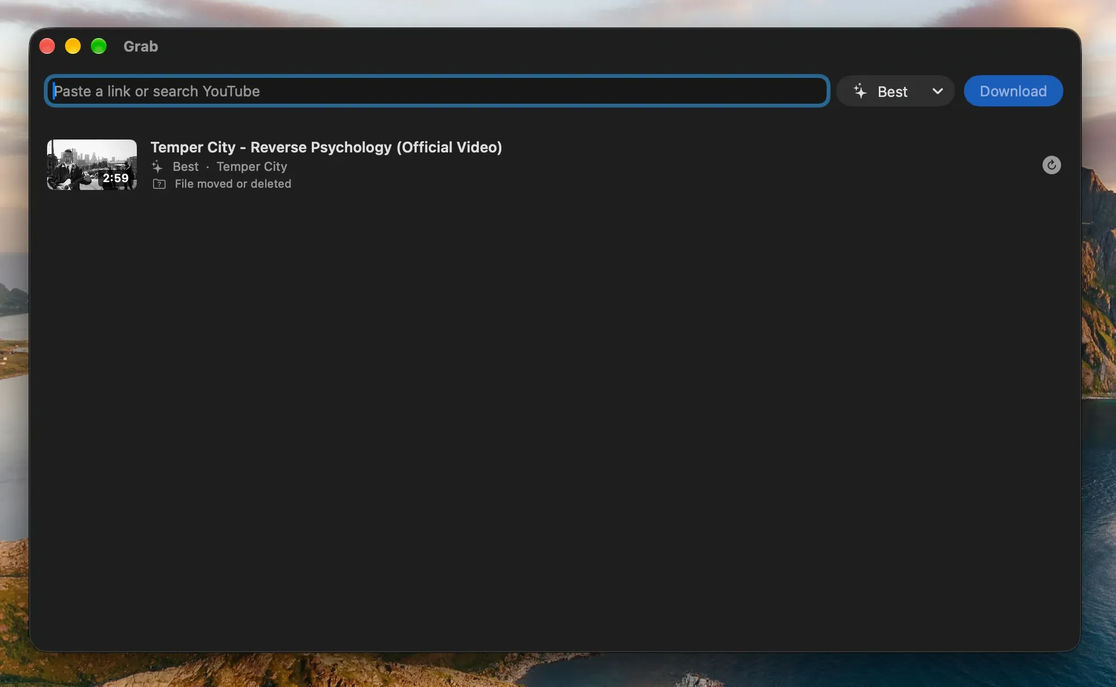Open the Best quality dropdown
This screenshot has height=687, width=1116.
point(895,91)
